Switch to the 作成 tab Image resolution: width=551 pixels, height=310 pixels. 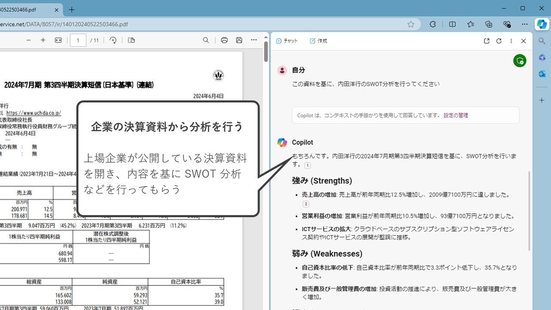pos(319,41)
